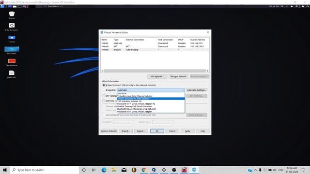Open the pass.txt file on desktop

(12, 74)
